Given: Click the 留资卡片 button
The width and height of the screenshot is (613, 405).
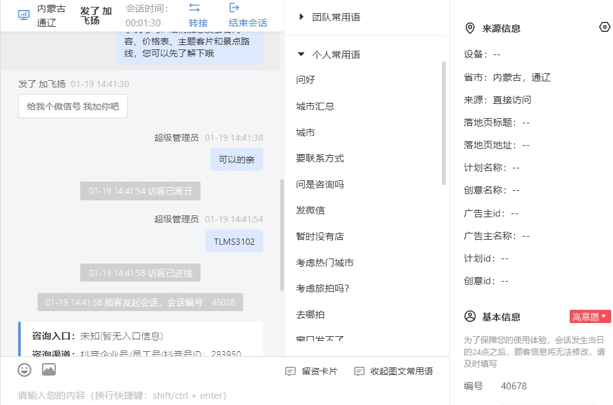Looking at the screenshot, I should point(312,371).
